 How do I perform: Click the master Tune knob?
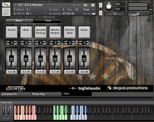tap(109, 6)
